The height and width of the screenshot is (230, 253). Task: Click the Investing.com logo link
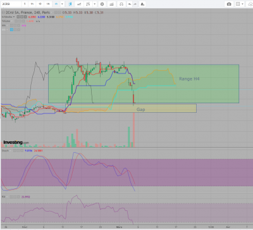(x=16, y=143)
